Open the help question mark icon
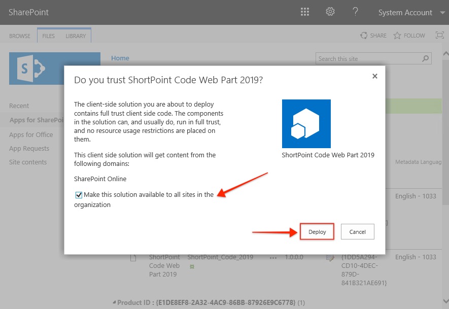The image size is (449, 309). click(355, 12)
